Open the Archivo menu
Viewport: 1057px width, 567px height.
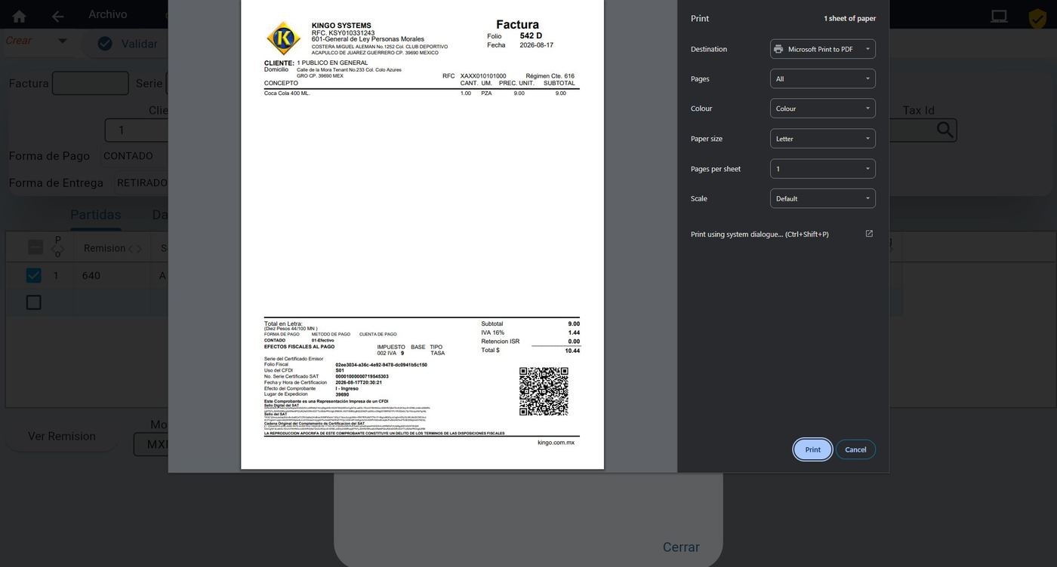[x=107, y=14]
